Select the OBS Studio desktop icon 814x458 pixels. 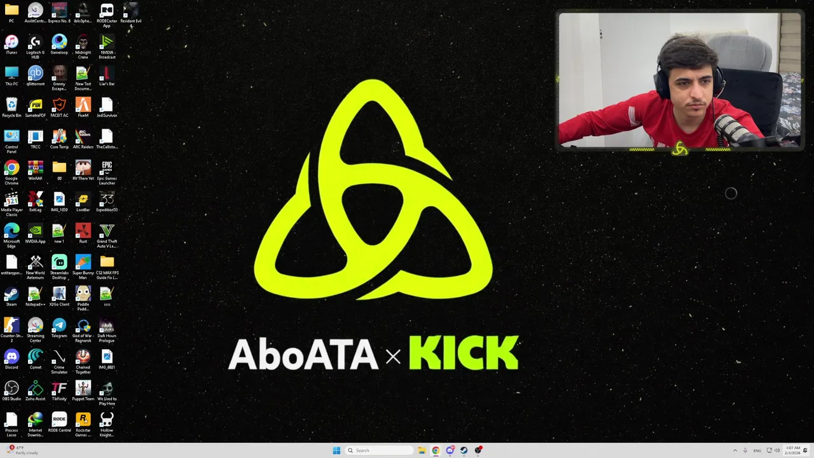[x=11, y=391]
